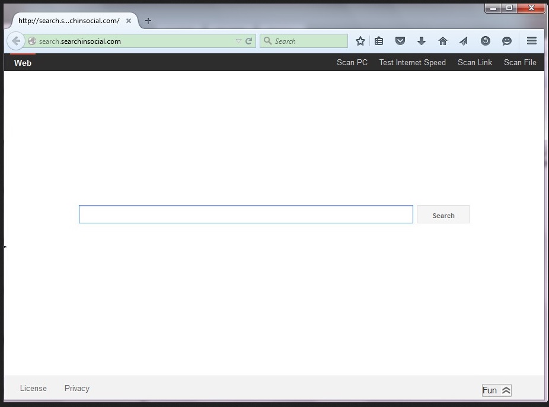Select the searchinsocial.com browser tab

[75, 21]
